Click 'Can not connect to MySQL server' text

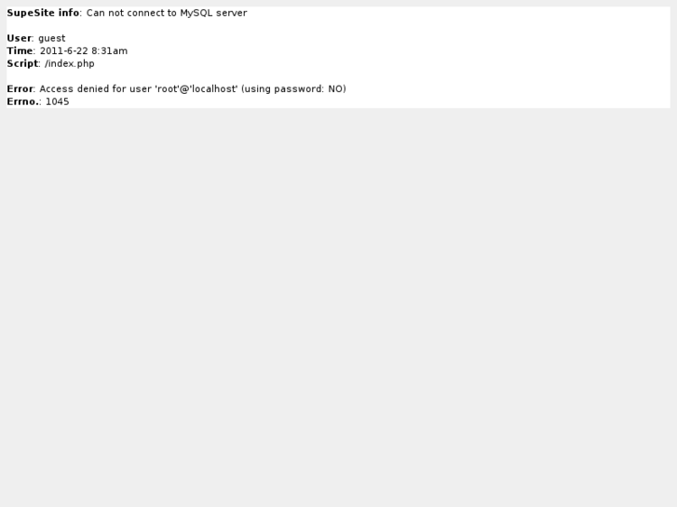(x=167, y=13)
